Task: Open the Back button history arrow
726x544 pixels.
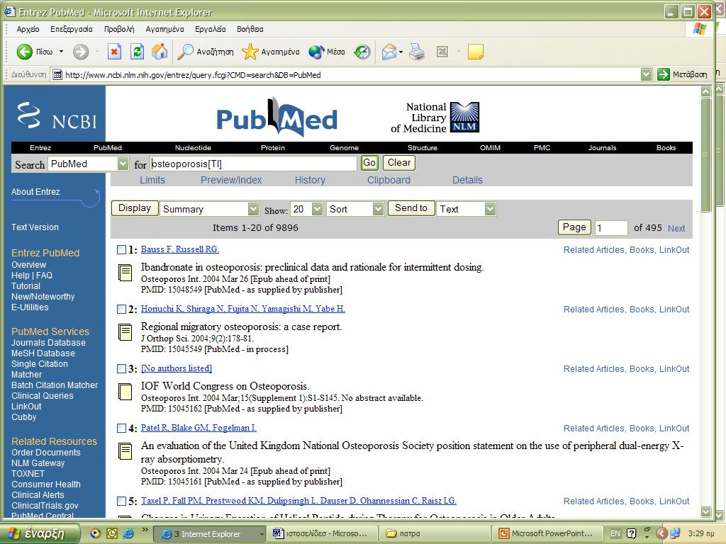Action: [61, 51]
